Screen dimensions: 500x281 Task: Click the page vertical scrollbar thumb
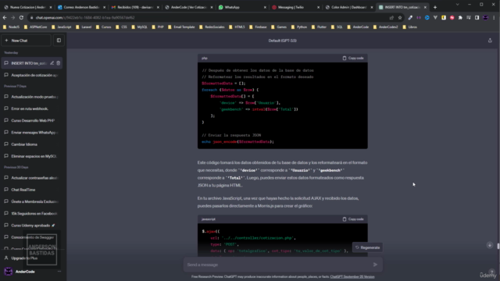pos(498,247)
